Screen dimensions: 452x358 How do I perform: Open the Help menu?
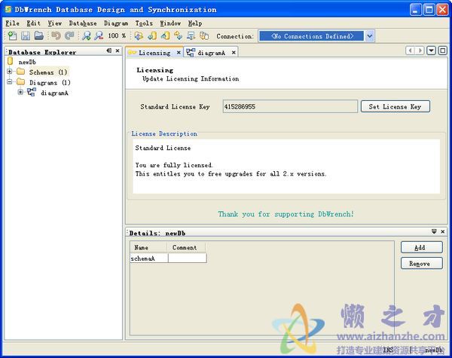(x=195, y=23)
